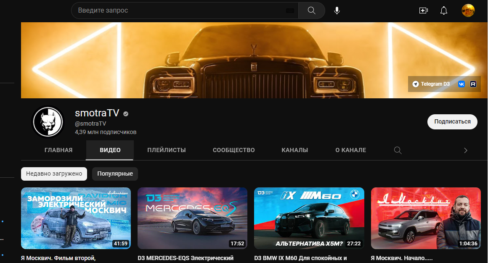This screenshot has height=263, width=488.
Task: Click the search magnifier button
Action: pyautogui.click(x=312, y=10)
